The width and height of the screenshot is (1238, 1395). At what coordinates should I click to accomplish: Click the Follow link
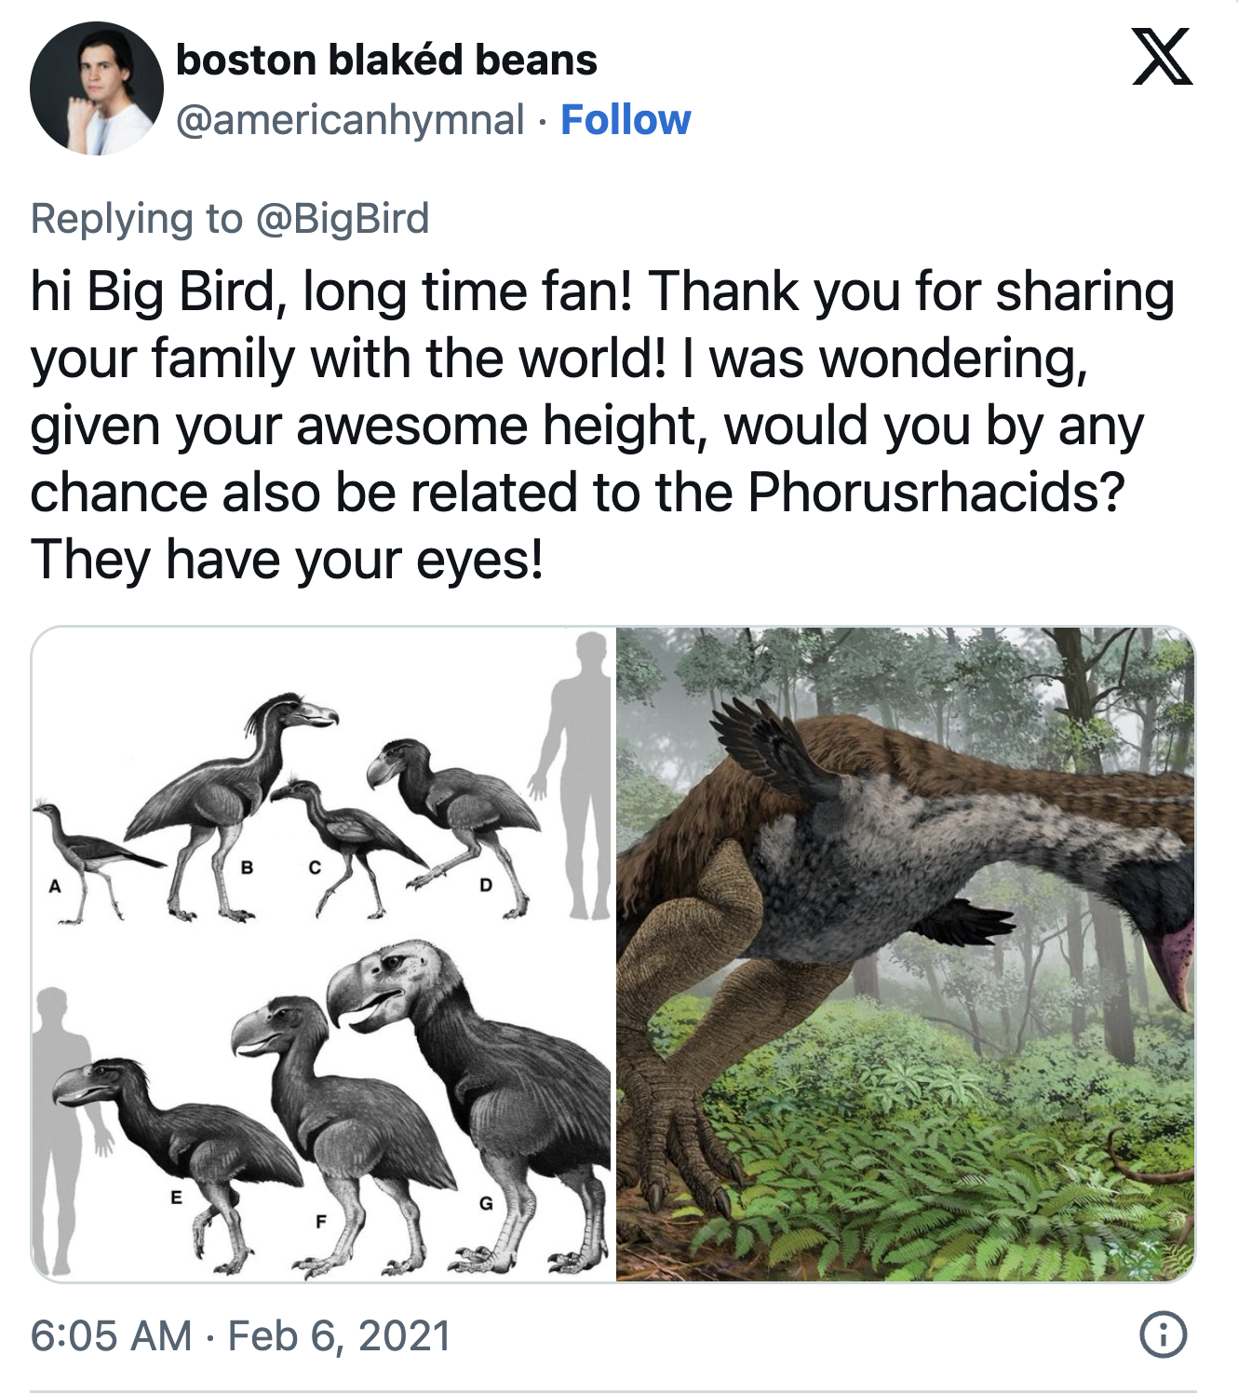[x=626, y=120]
